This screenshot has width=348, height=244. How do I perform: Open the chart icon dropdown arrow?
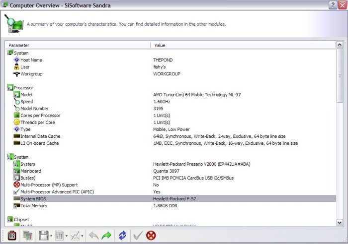(x=82, y=236)
